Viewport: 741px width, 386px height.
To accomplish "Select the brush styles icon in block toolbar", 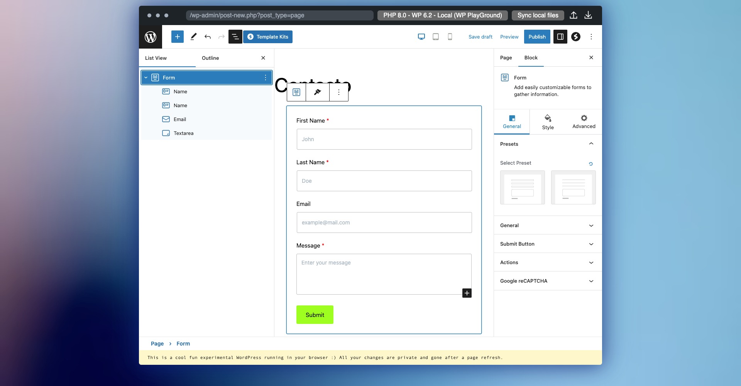I will pyautogui.click(x=317, y=92).
